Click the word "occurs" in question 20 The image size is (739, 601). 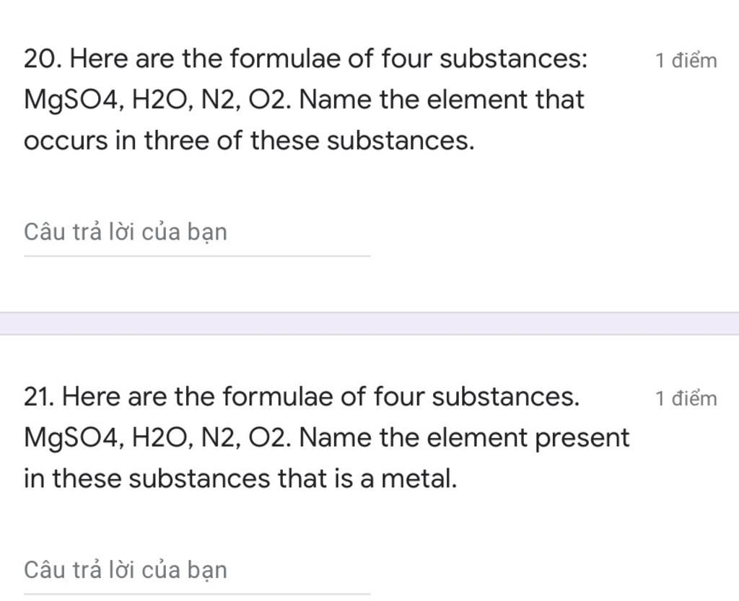[x=65, y=141]
